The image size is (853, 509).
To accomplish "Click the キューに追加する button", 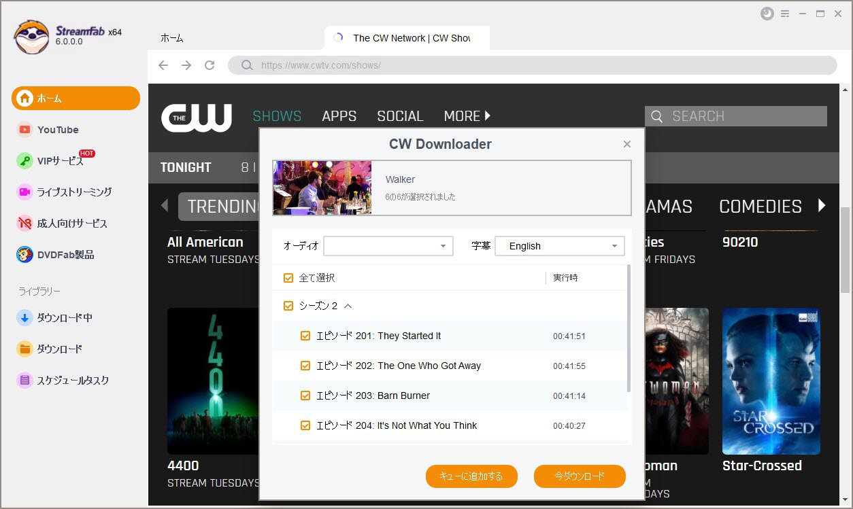I will pyautogui.click(x=471, y=476).
